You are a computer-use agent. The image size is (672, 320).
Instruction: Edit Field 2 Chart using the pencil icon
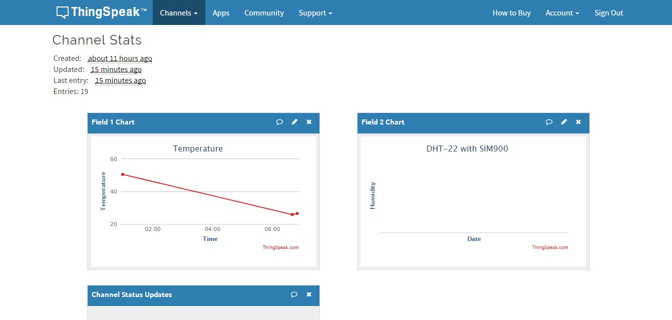point(564,122)
